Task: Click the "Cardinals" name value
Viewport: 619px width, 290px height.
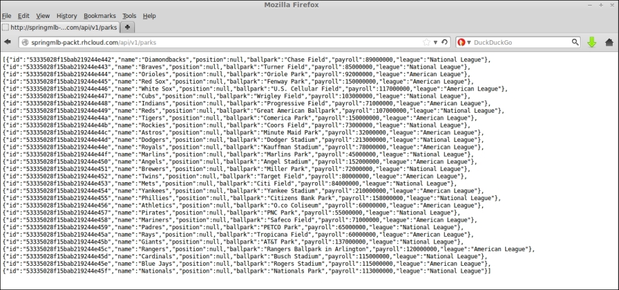Action: tap(157, 257)
